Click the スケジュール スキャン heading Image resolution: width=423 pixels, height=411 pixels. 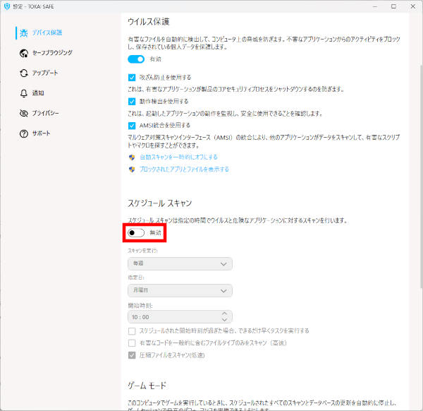pyautogui.click(x=160, y=203)
